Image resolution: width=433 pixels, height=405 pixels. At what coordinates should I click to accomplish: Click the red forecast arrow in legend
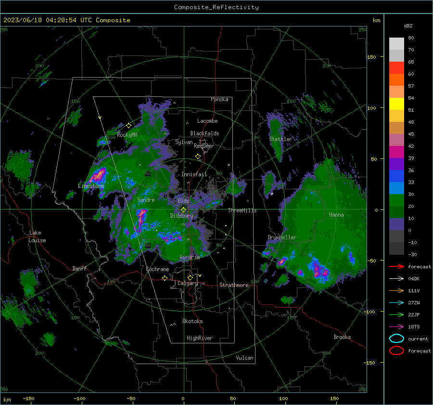396,266
